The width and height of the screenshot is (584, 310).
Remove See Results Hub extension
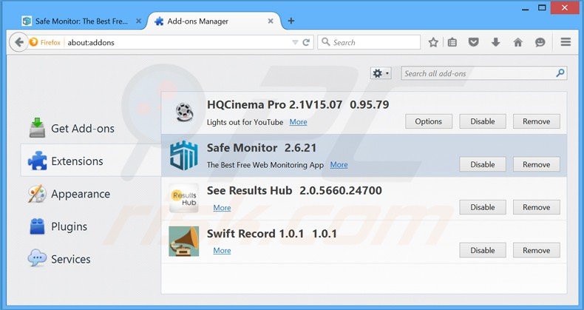coord(537,207)
